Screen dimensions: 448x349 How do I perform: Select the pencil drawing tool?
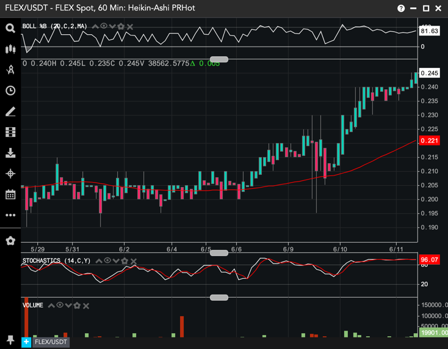[x=10, y=112]
